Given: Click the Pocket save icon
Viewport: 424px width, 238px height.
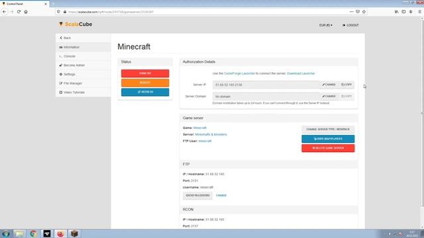Looking at the screenshot, I should (x=358, y=12).
